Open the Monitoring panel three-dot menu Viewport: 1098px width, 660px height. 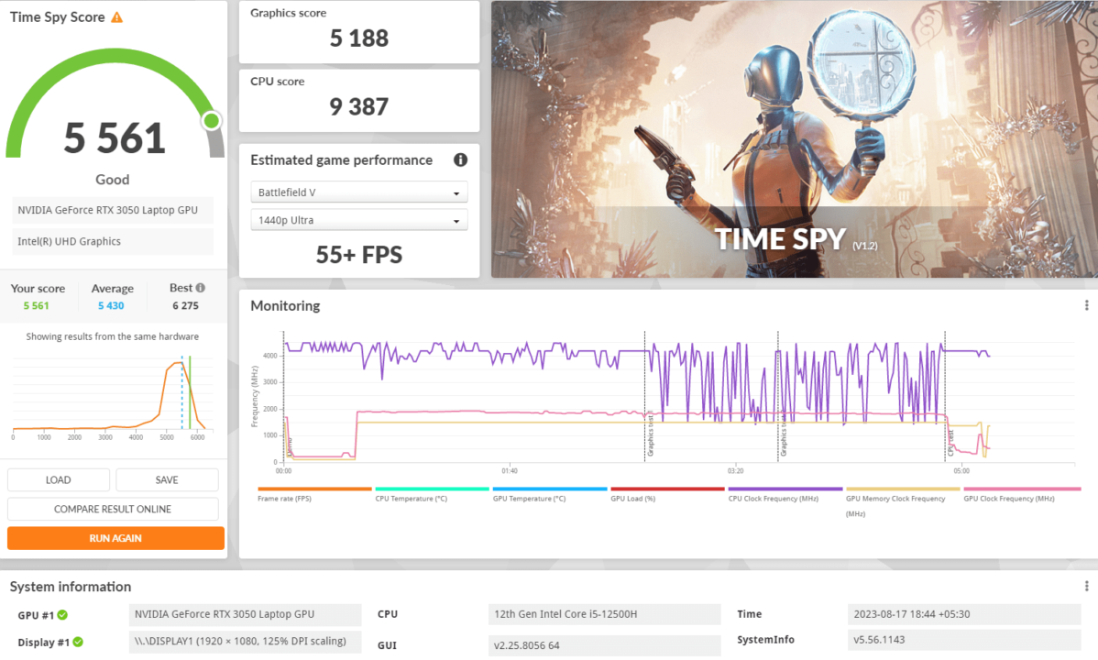point(1086,305)
